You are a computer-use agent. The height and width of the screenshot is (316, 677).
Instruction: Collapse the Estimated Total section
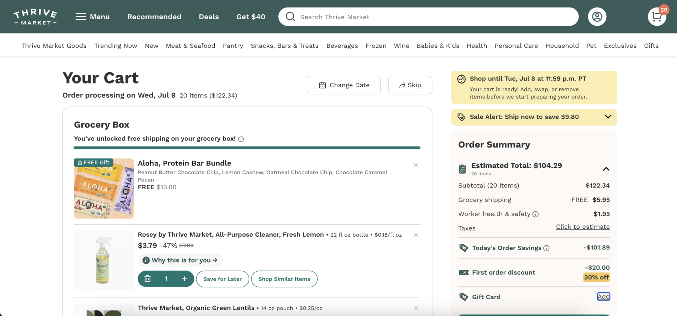click(x=606, y=169)
